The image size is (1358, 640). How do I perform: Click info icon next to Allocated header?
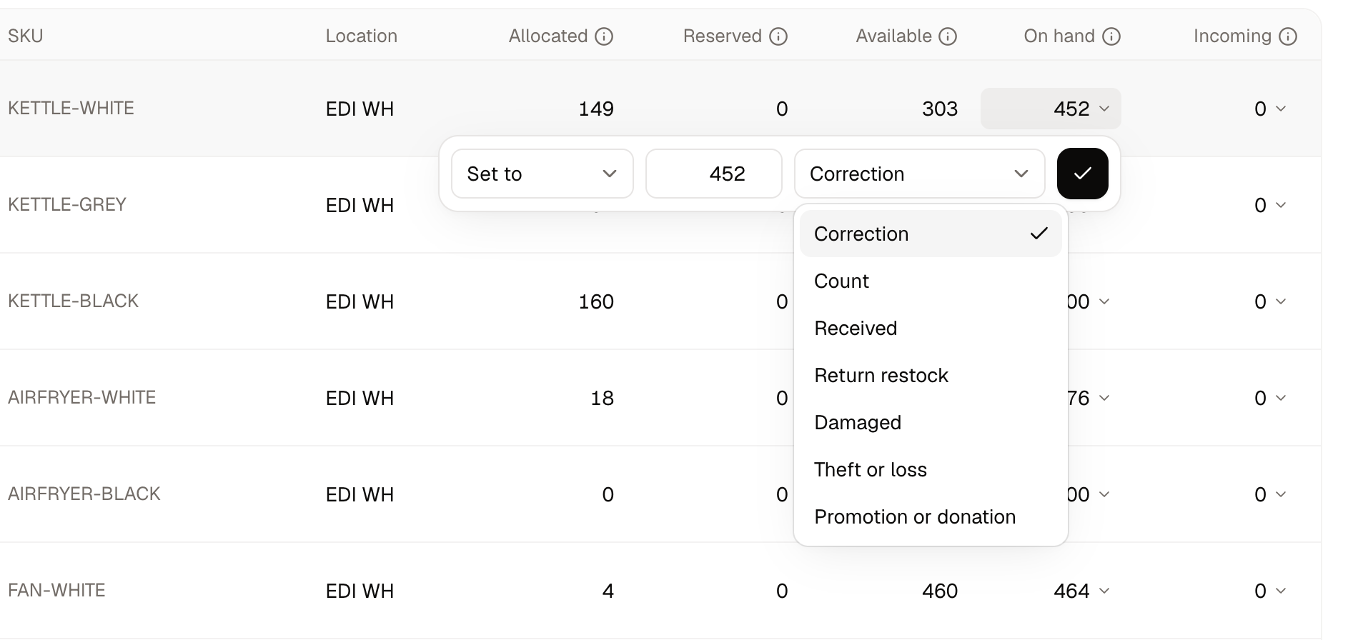604,36
